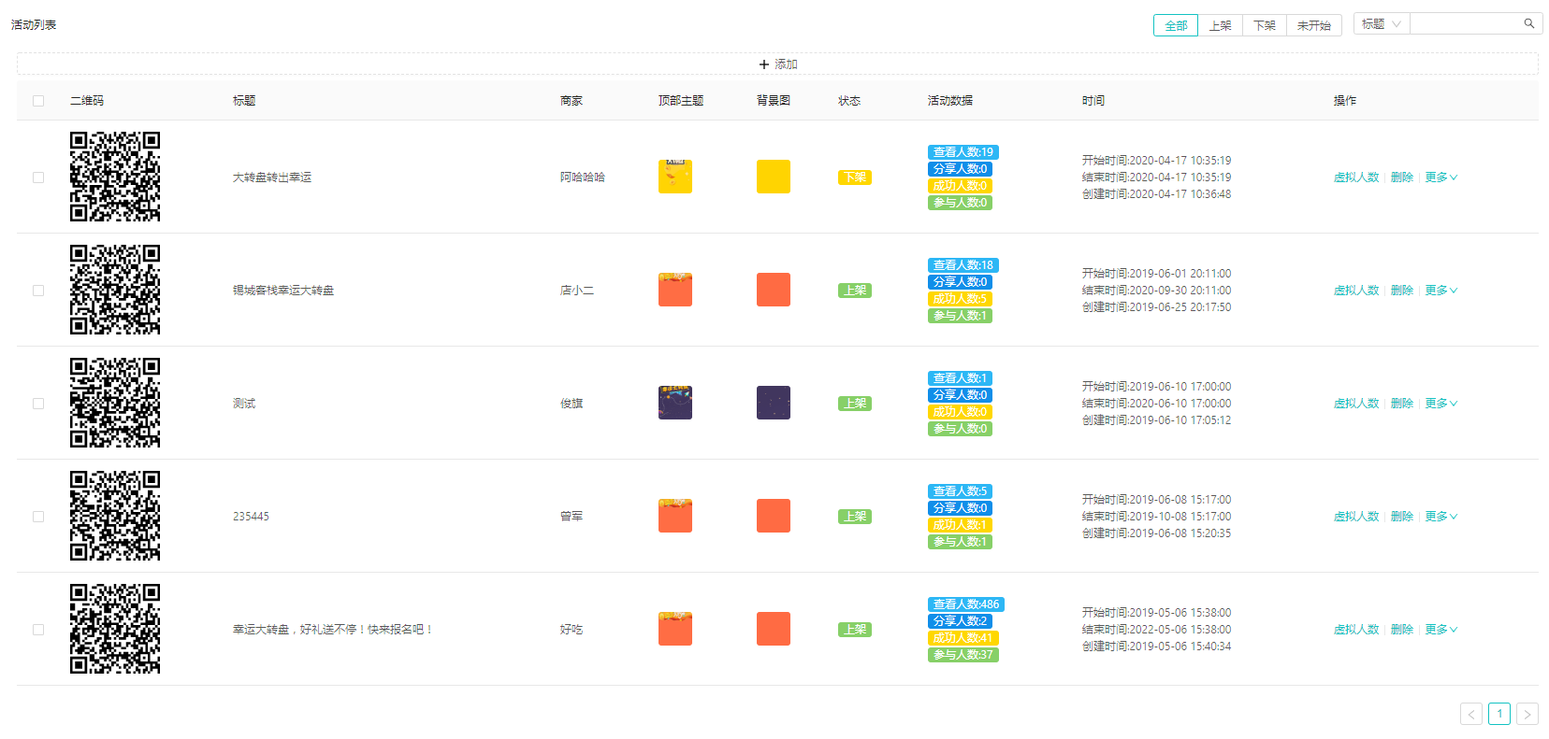Click 删除 for 锡城客栈幸运大转盘
1549x739 pixels.
1402,291
